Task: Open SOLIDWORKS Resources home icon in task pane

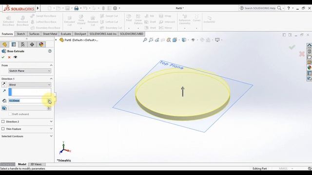Action: 309,46
